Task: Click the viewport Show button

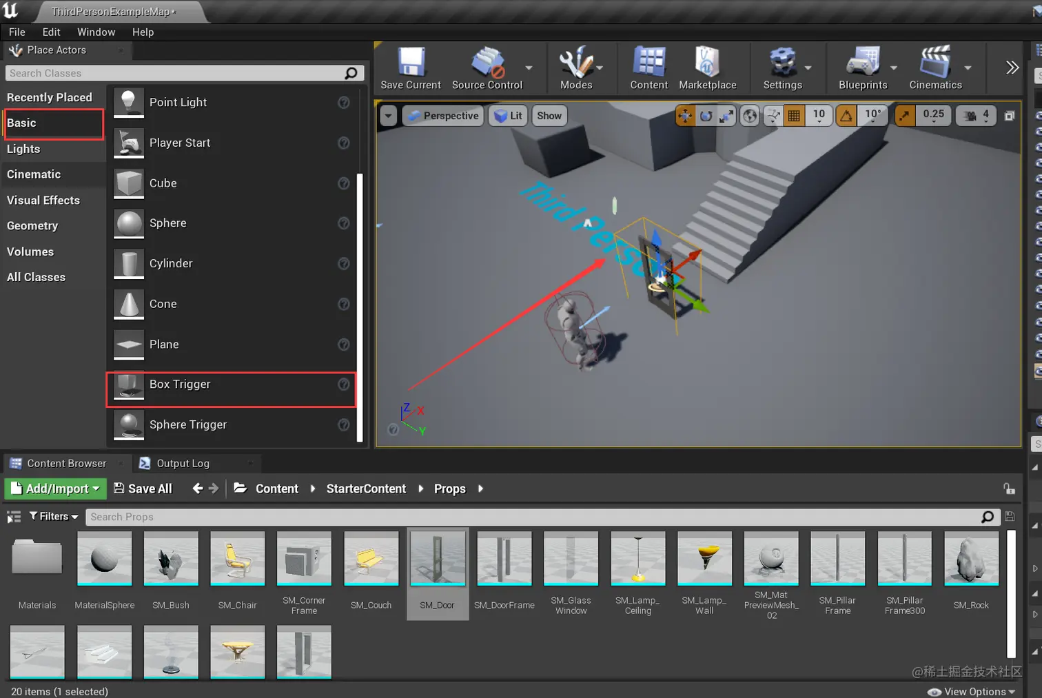Action: point(549,116)
